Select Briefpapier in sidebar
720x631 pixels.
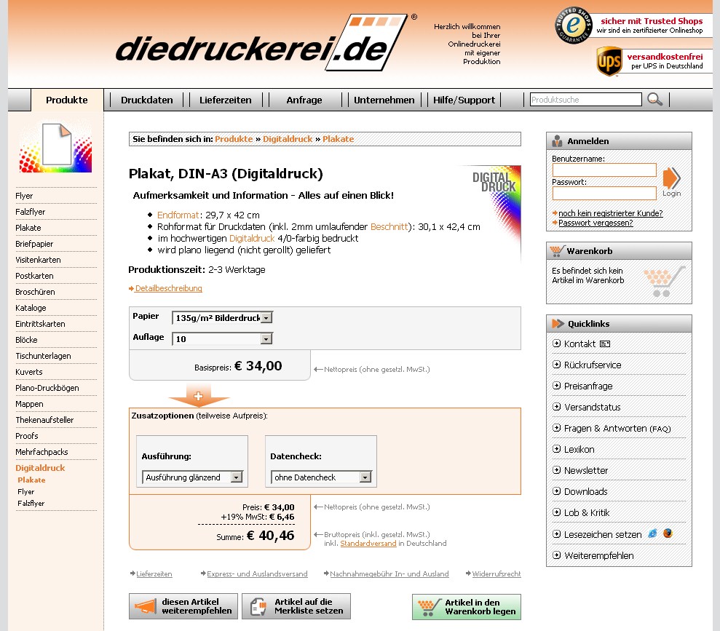pos(34,244)
